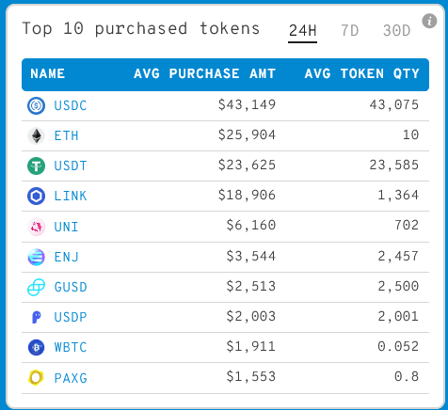The height and width of the screenshot is (410, 448).
Task: Sort by AVG PURCHASE AMT column header
Action: (x=204, y=74)
